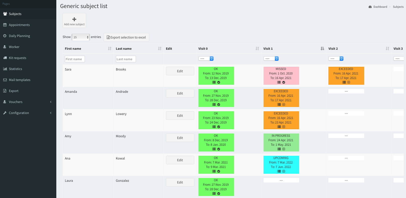Click plus-square icon in Sara's Visit 2 cell

pyautogui.click(x=349, y=82)
